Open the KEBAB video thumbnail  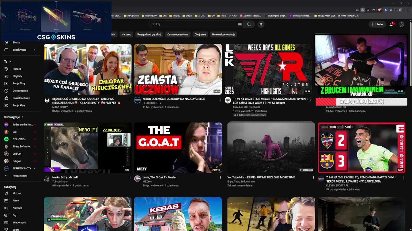pyautogui.click(x=178, y=214)
